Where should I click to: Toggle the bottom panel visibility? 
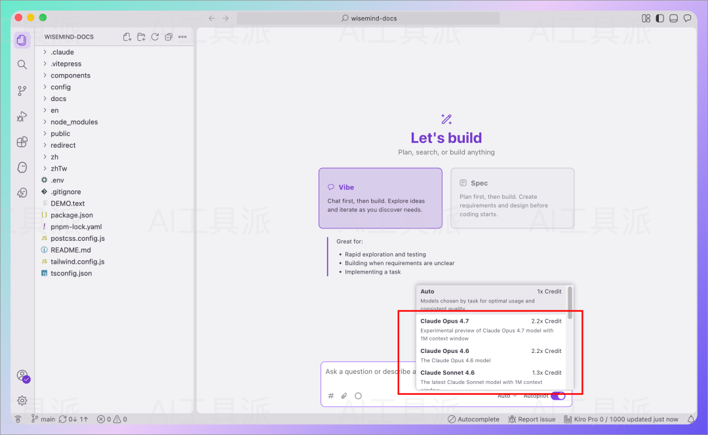tap(673, 18)
